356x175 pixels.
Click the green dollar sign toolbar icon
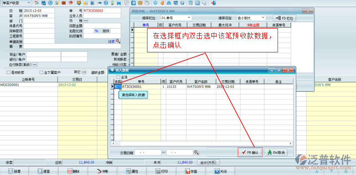tap(112, 3)
